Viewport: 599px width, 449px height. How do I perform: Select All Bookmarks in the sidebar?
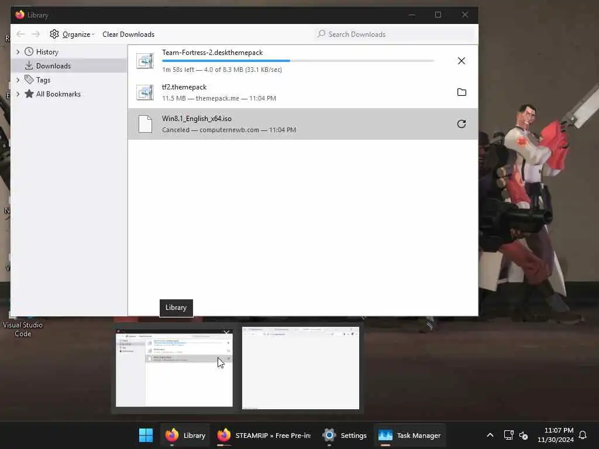click(58, 94)
